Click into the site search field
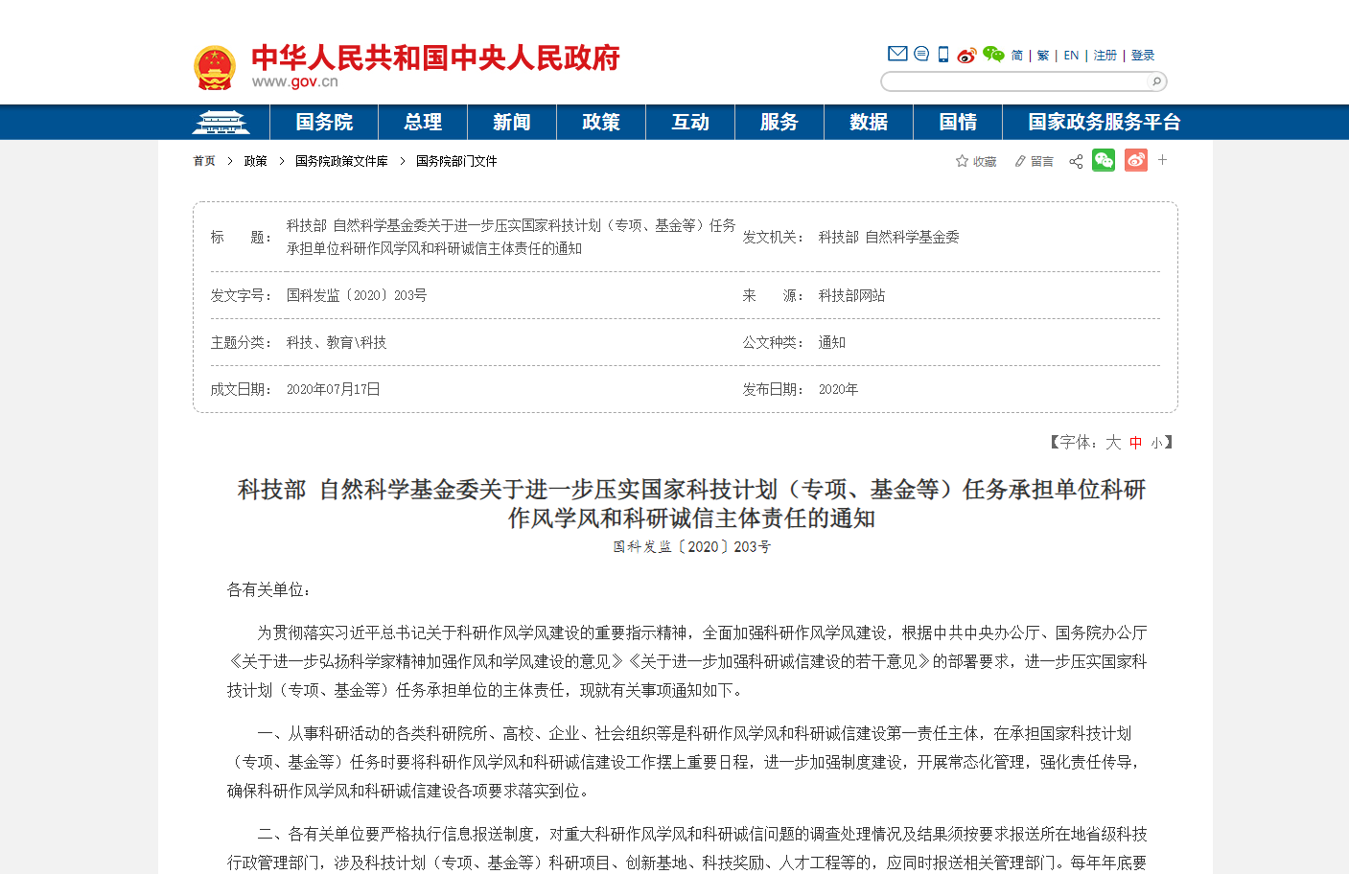The width and height of the screenshot is (1349, 874). pos(1014,81)
